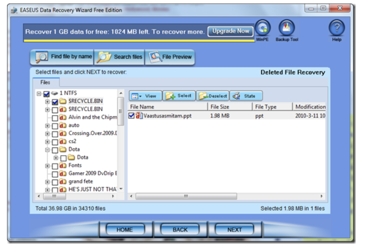Screen dimensions: 367x252
Task: Click the yellow folder icon of checked $RECYCLE.BIN
Action: 63,102
